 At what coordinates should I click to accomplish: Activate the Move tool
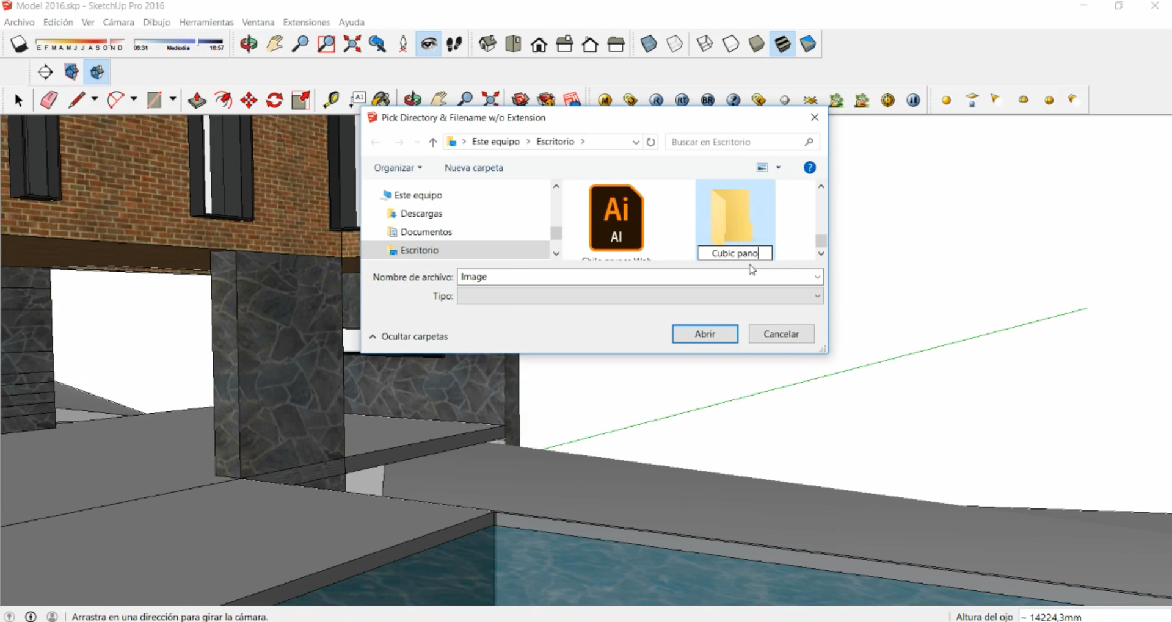249,100
